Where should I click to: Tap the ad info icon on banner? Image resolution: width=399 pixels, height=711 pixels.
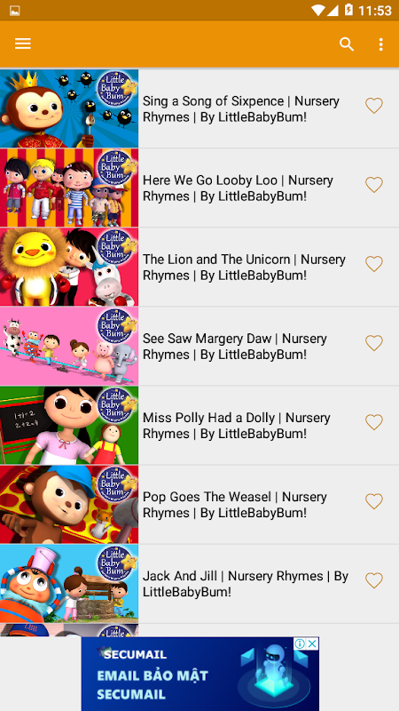(300, 643)
